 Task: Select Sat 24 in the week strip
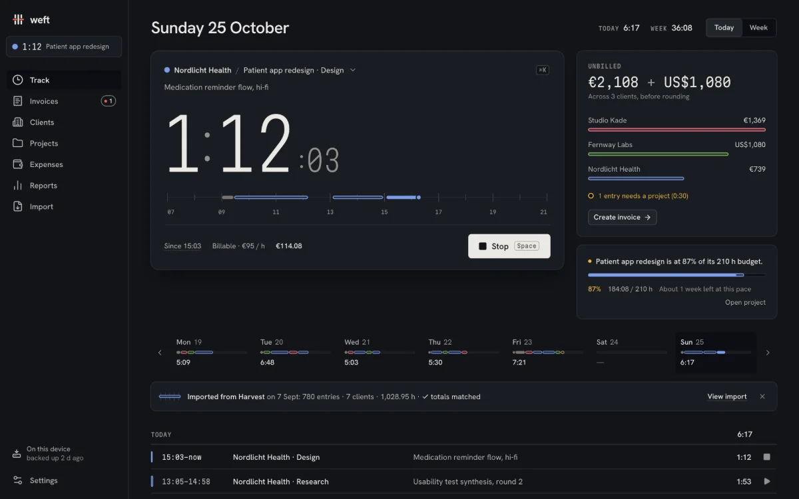coord(631,352)
